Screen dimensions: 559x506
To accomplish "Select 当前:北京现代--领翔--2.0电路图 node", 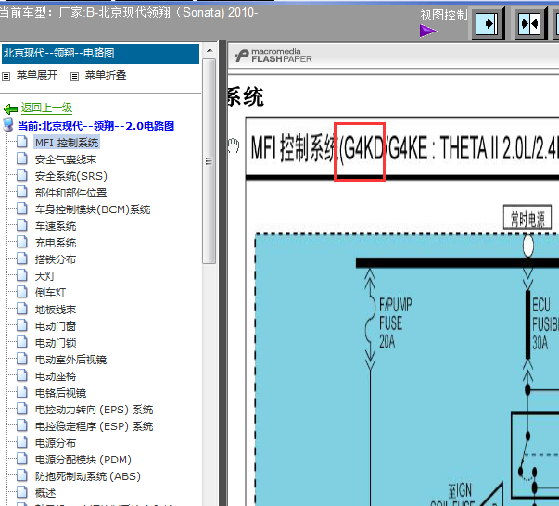I will point(95,126).
